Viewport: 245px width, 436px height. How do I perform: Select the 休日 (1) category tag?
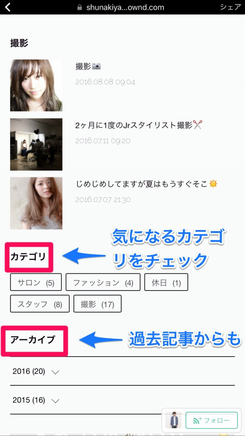[166, 282]
